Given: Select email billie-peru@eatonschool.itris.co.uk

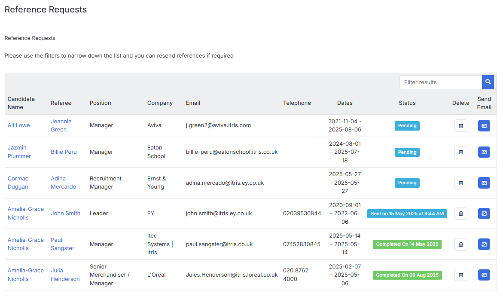Looking at the screenshot, I should [232, 152].
